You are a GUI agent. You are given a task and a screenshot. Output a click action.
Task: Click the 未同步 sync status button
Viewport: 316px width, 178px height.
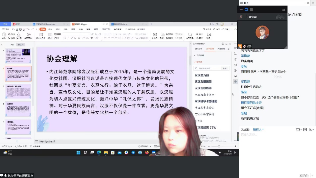pyautogui.click(x=207, y=29)
